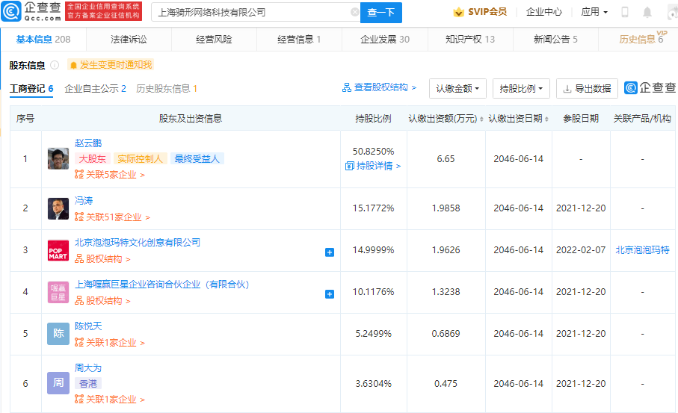Open the mobile phone app icon
This screenshot has width=678, height=413.
click(x=625, y=12)
